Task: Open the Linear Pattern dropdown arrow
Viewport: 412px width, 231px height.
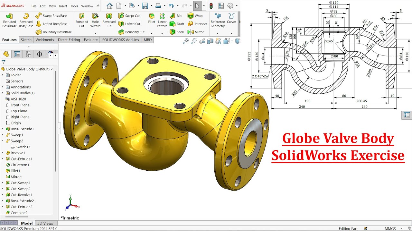Action: [162, 33]
